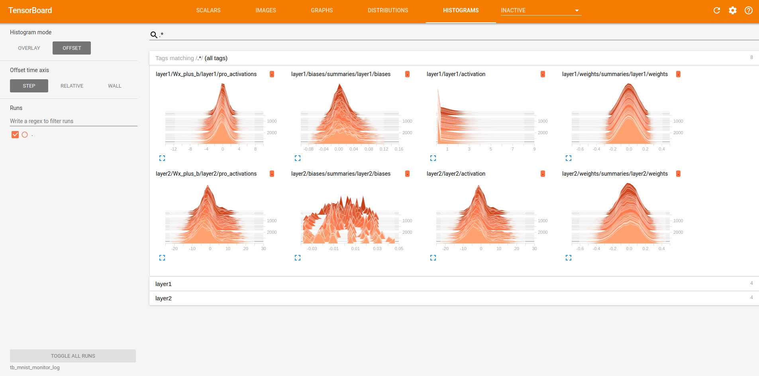
Task: Click the tb_mnist_monitor_log directory label
Action: click(x=35, y=368)
